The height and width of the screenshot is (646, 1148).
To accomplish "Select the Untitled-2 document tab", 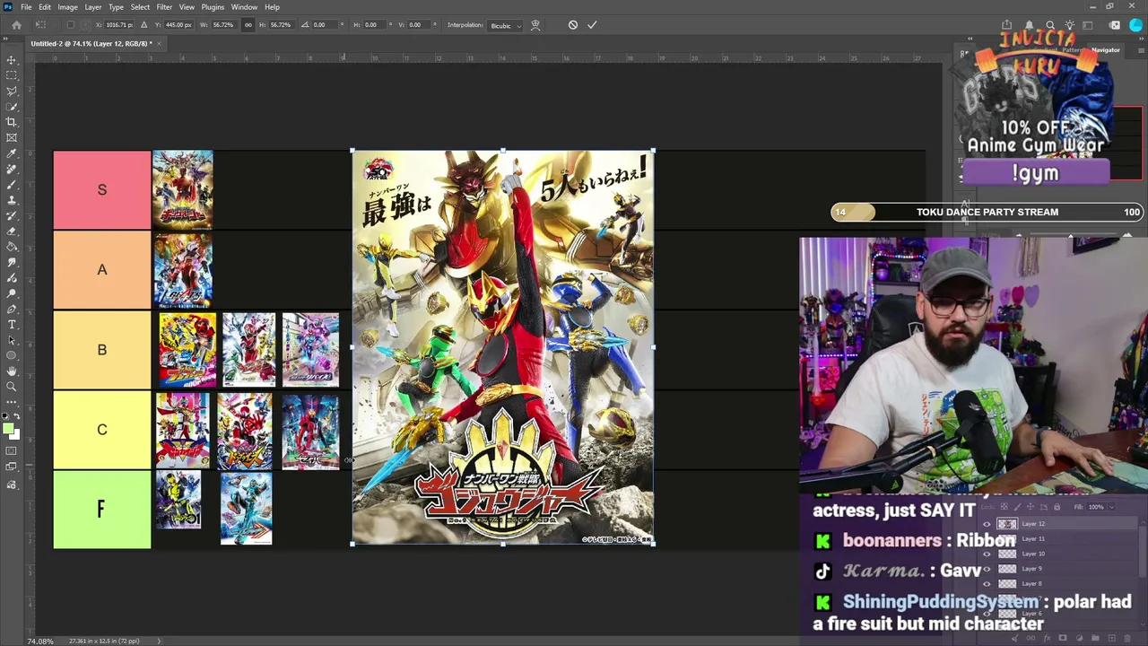I will [91, 43].
